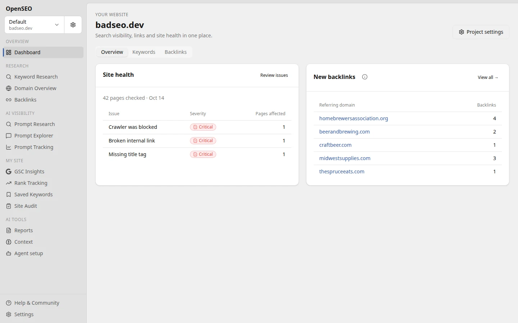Click Review issues in Site health

point(274,75)
